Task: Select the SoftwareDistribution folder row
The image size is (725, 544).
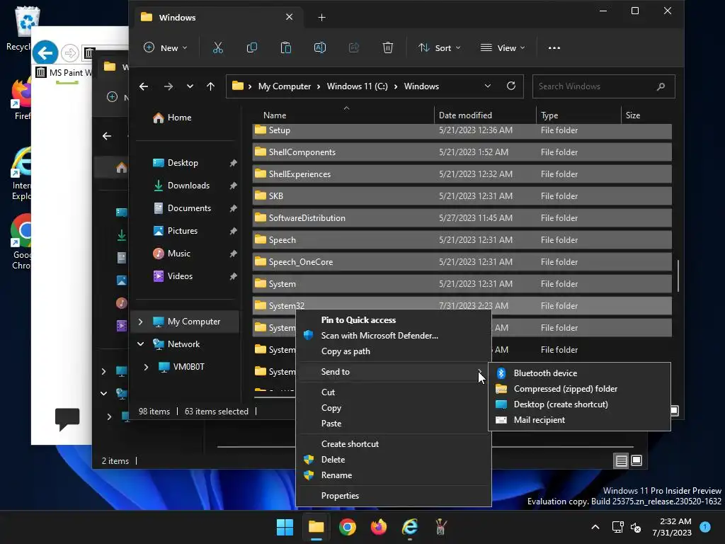Action: (462, 218)
